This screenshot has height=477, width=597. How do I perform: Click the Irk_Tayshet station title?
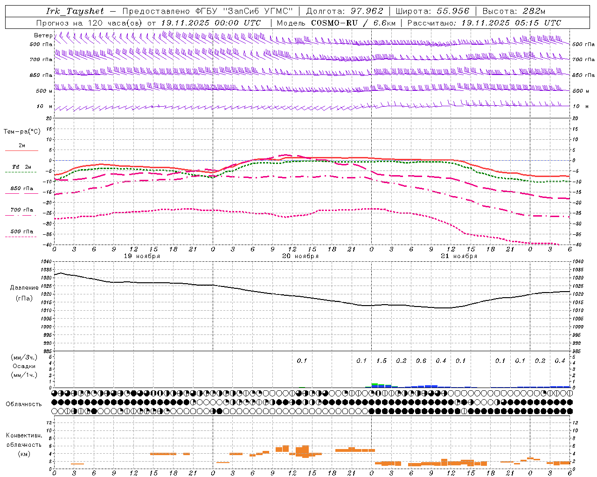(x=75, y=11)
